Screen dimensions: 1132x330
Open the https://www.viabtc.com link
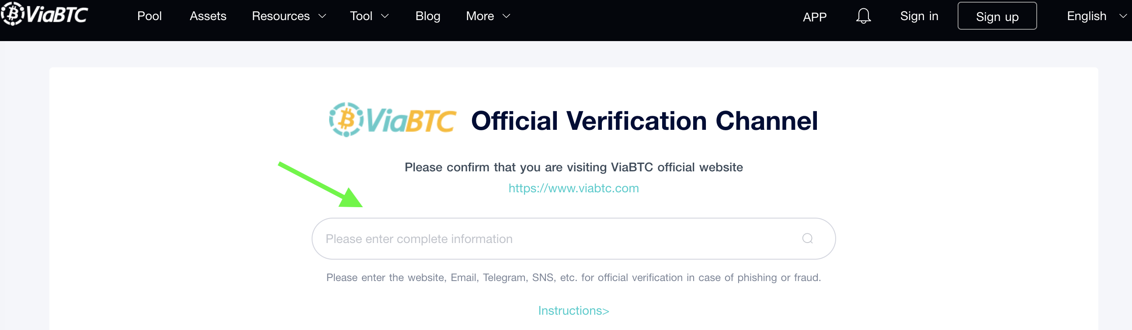(573, 188)
